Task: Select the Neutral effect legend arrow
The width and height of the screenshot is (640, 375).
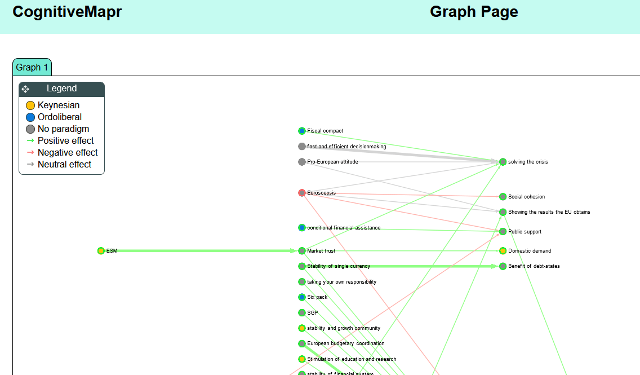Action: point(31,164)
